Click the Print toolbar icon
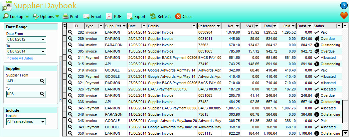 click(x=66, y=16)
